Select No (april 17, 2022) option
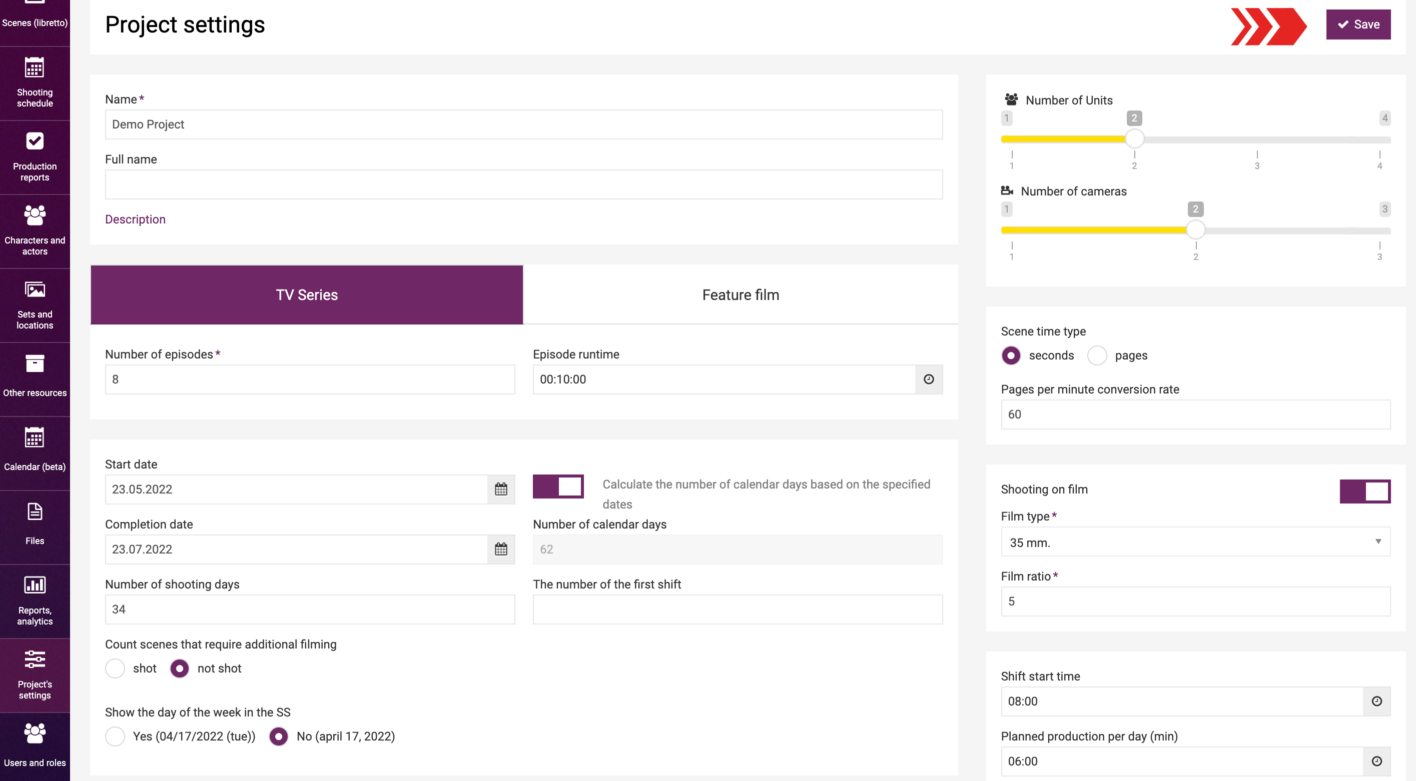Viewport: 1416px width, 781px height. click(x=279, y=736)
